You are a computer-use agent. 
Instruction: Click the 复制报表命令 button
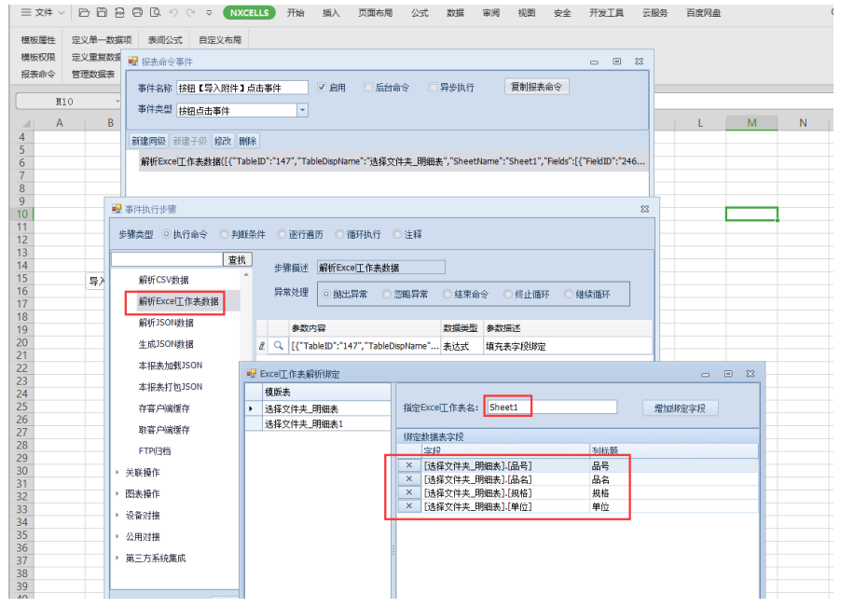click(537, 87)
